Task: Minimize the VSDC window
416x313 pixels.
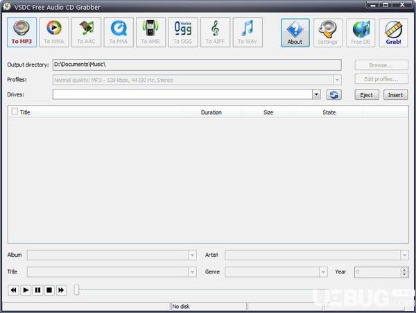Action: (373, 5)
